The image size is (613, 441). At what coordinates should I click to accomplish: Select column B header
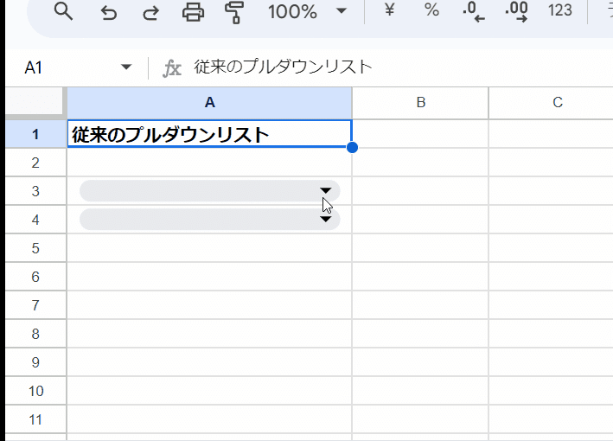(420, 102)
